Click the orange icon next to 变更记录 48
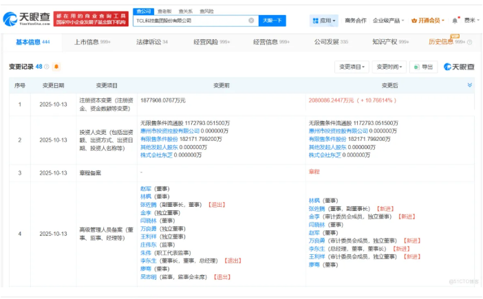Image resolution: width=483 pixels, height=299 pixels. [x=56, y=67]
